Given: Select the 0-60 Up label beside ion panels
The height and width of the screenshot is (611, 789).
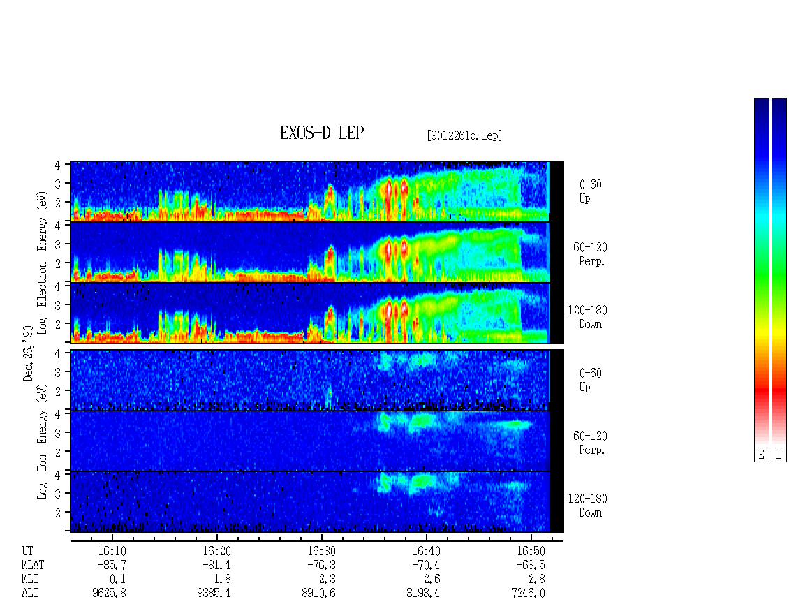Looking at the screenshot, I should [x=590, y=380].
